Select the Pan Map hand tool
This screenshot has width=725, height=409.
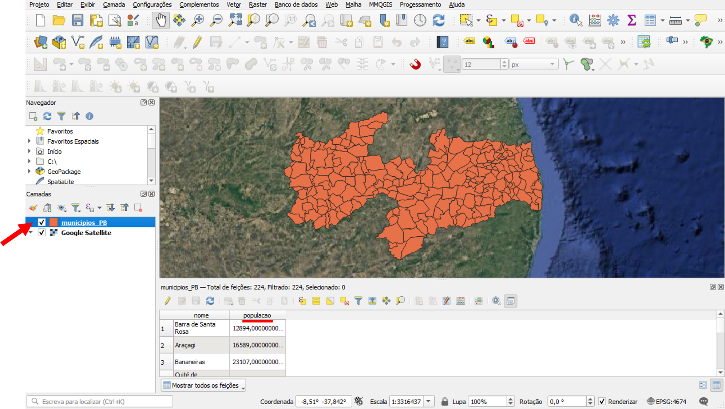point(161,20)
